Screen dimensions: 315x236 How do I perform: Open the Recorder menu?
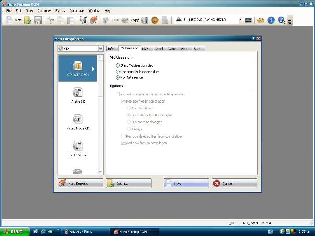pyautogui.click(x=44, y=10)
